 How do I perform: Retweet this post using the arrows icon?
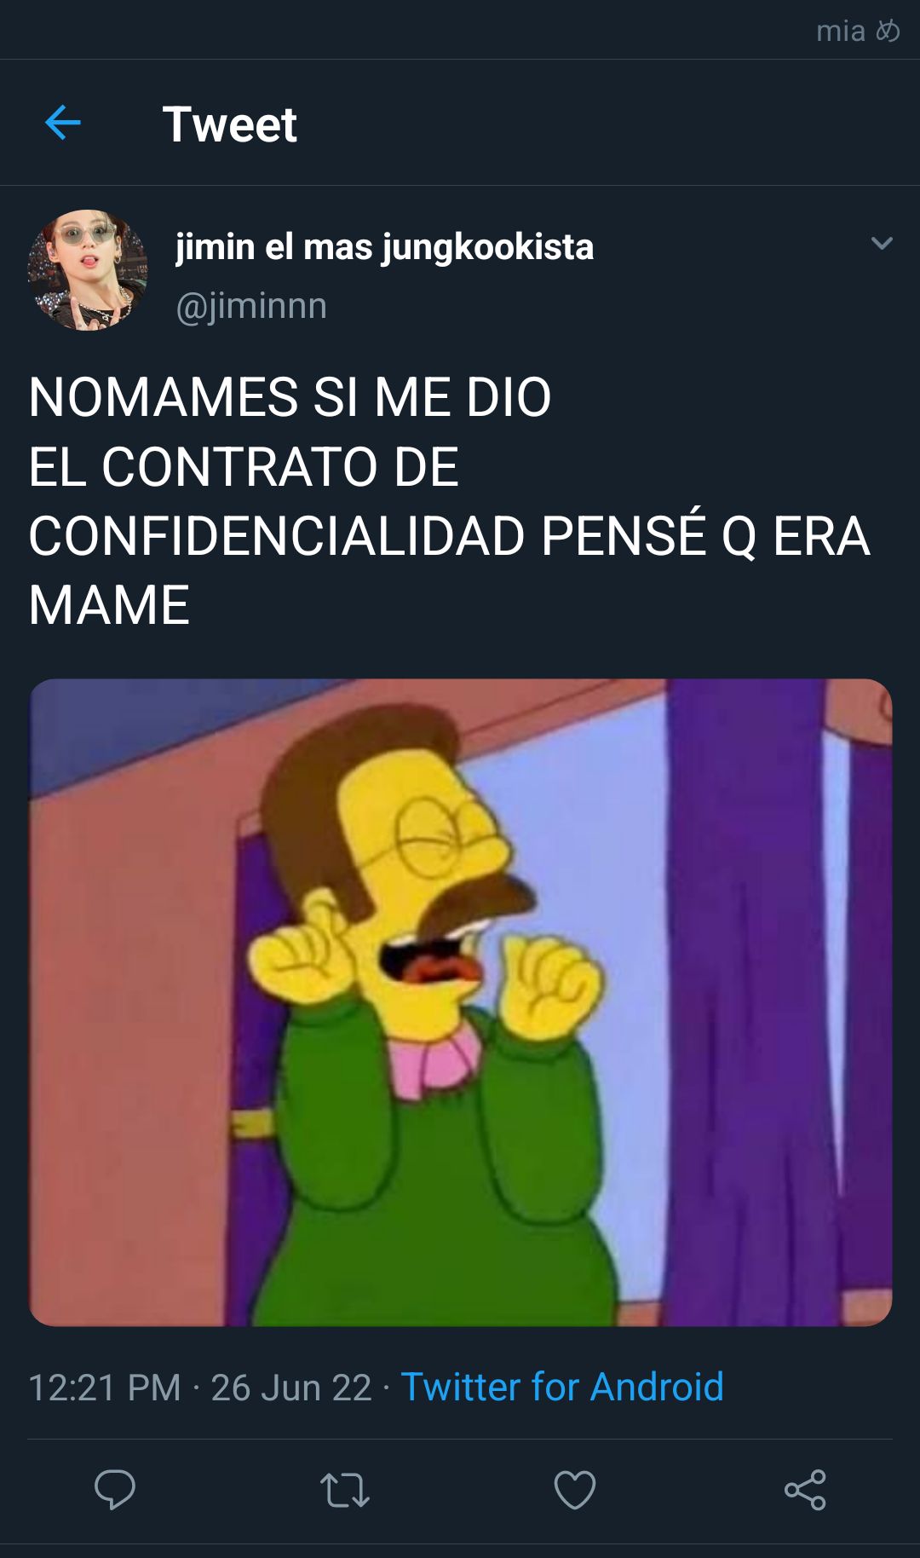click(345, 1490)
